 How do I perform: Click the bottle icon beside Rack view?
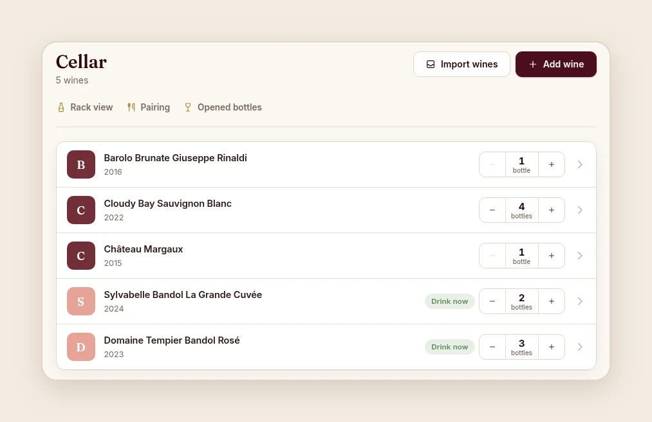[x=61, y=107]
